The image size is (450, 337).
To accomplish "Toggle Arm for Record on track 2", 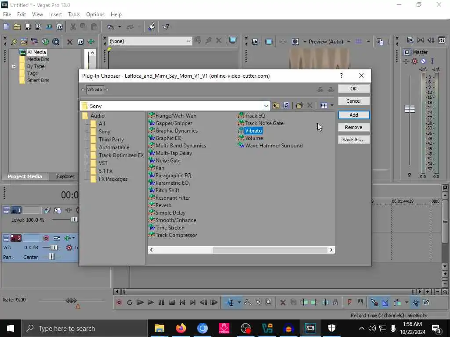I will (46, 238).
